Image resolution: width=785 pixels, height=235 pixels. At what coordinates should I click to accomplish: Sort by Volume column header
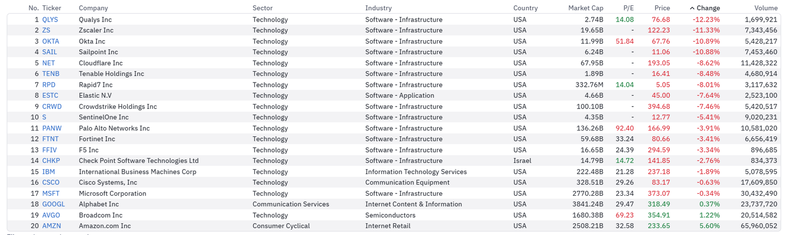765,8
